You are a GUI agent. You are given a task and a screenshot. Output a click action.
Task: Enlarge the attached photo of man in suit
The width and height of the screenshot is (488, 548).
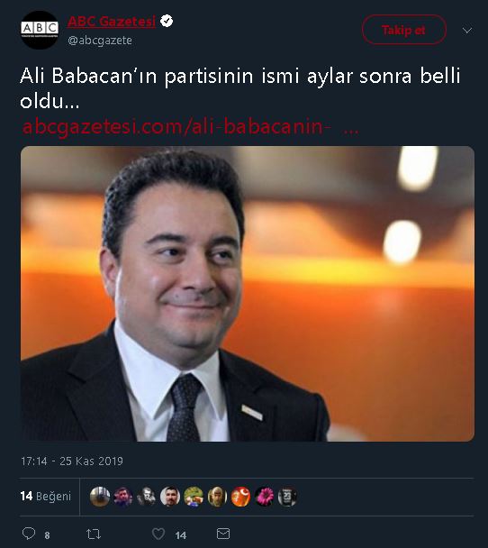[x=247, y=294]
